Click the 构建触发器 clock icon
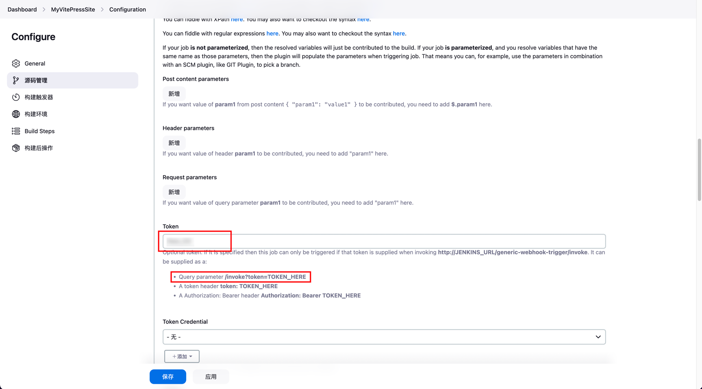 tap(16, 97)
